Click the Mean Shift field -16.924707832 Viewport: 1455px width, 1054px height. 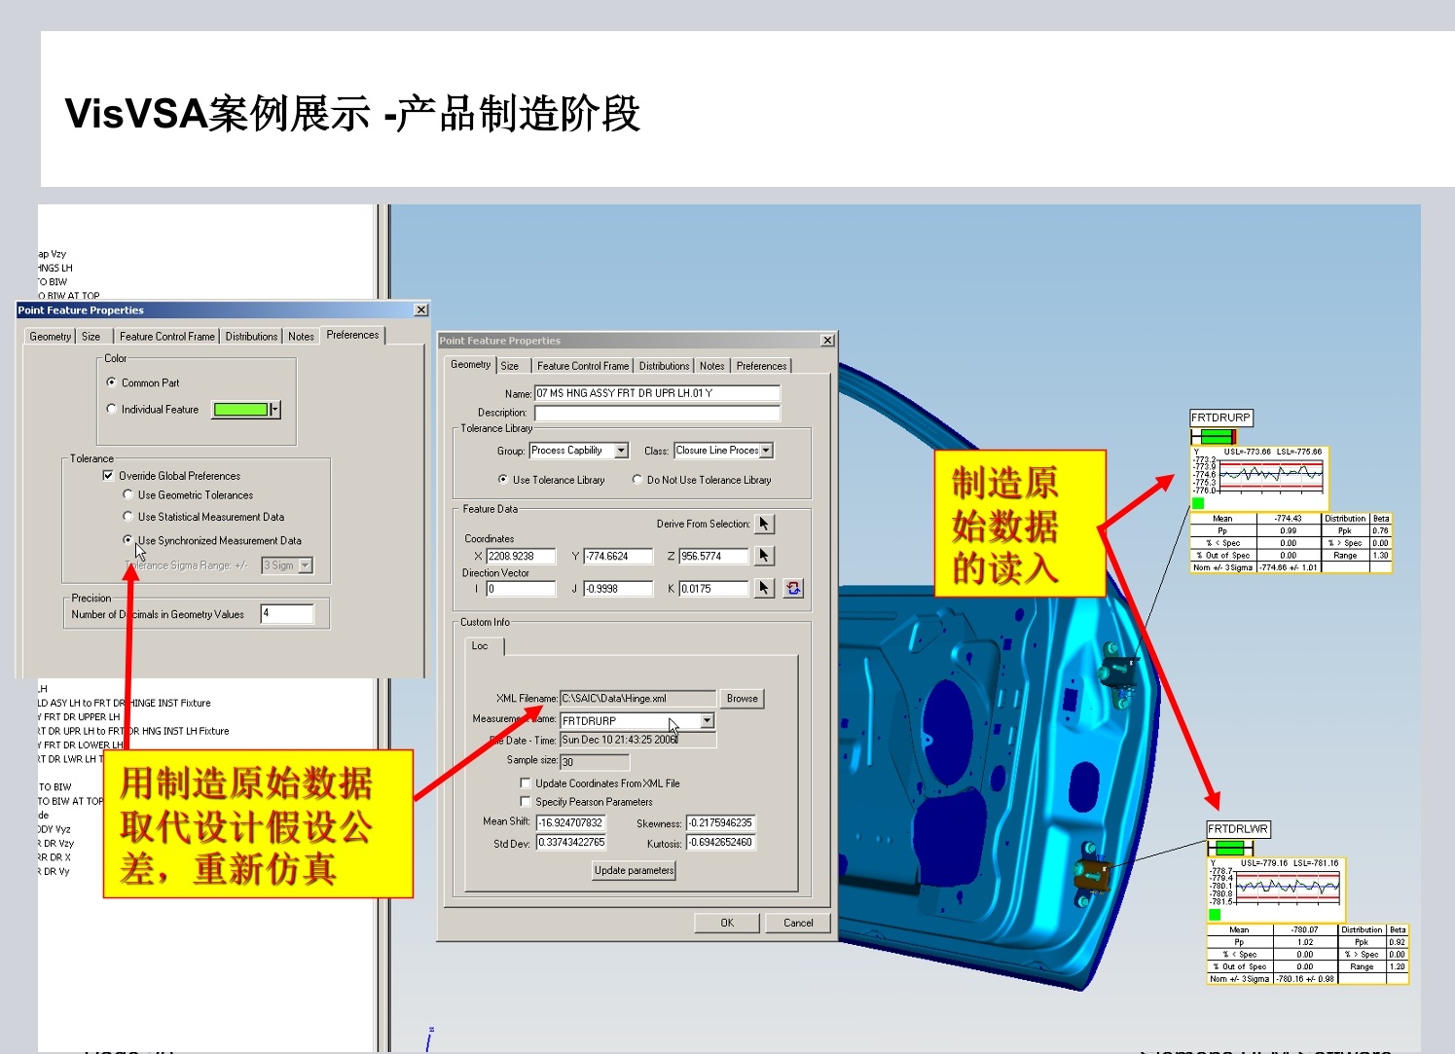pos(571,822)
